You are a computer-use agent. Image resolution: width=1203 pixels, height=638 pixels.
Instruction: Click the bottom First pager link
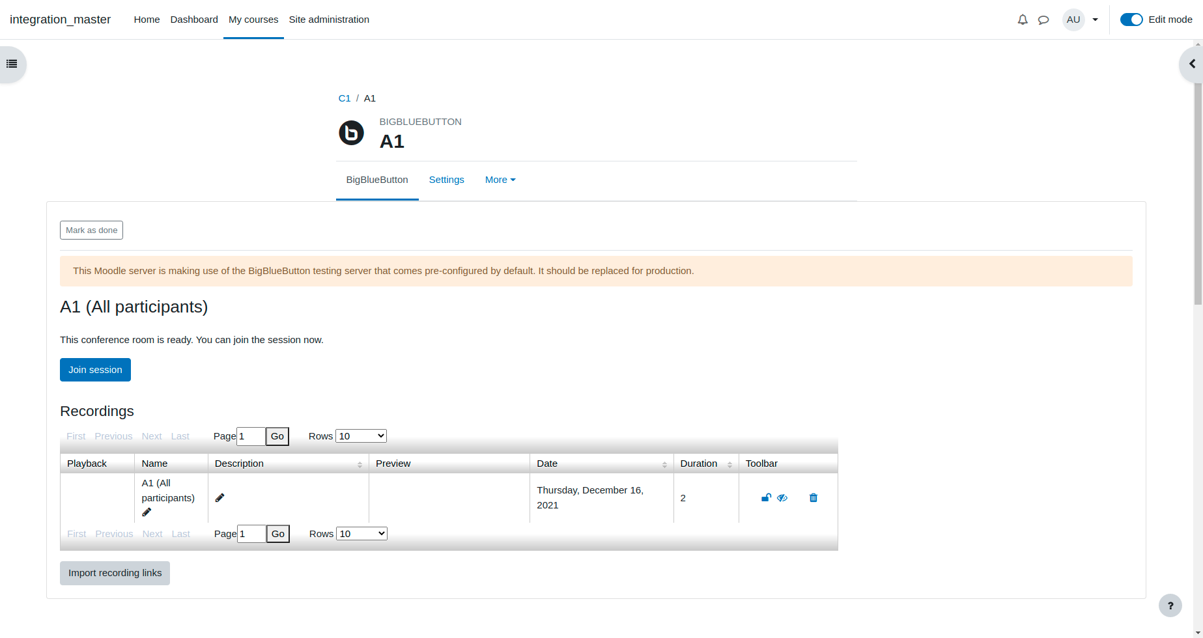(77, 534)
